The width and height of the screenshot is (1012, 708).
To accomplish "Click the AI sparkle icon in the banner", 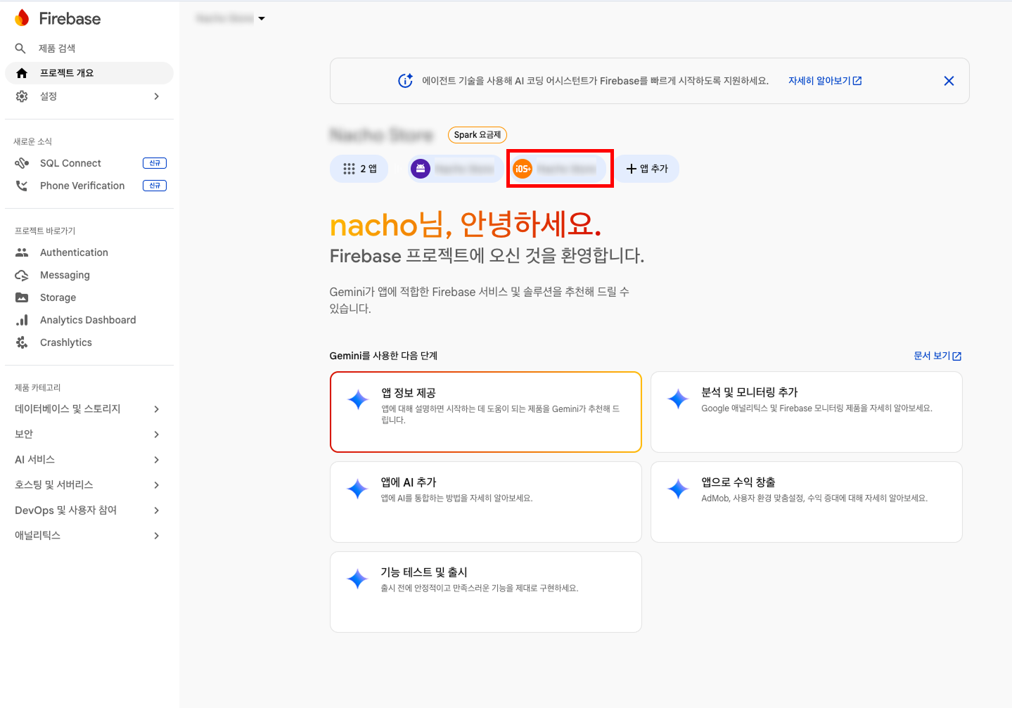I will [406, 81].
